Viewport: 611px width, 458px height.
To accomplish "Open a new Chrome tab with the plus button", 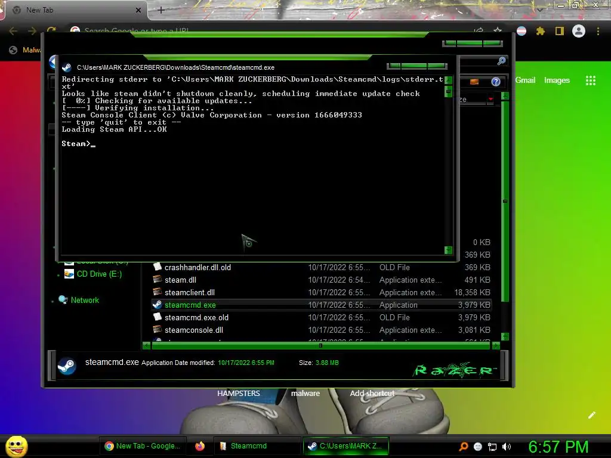I will pos(161,10).
